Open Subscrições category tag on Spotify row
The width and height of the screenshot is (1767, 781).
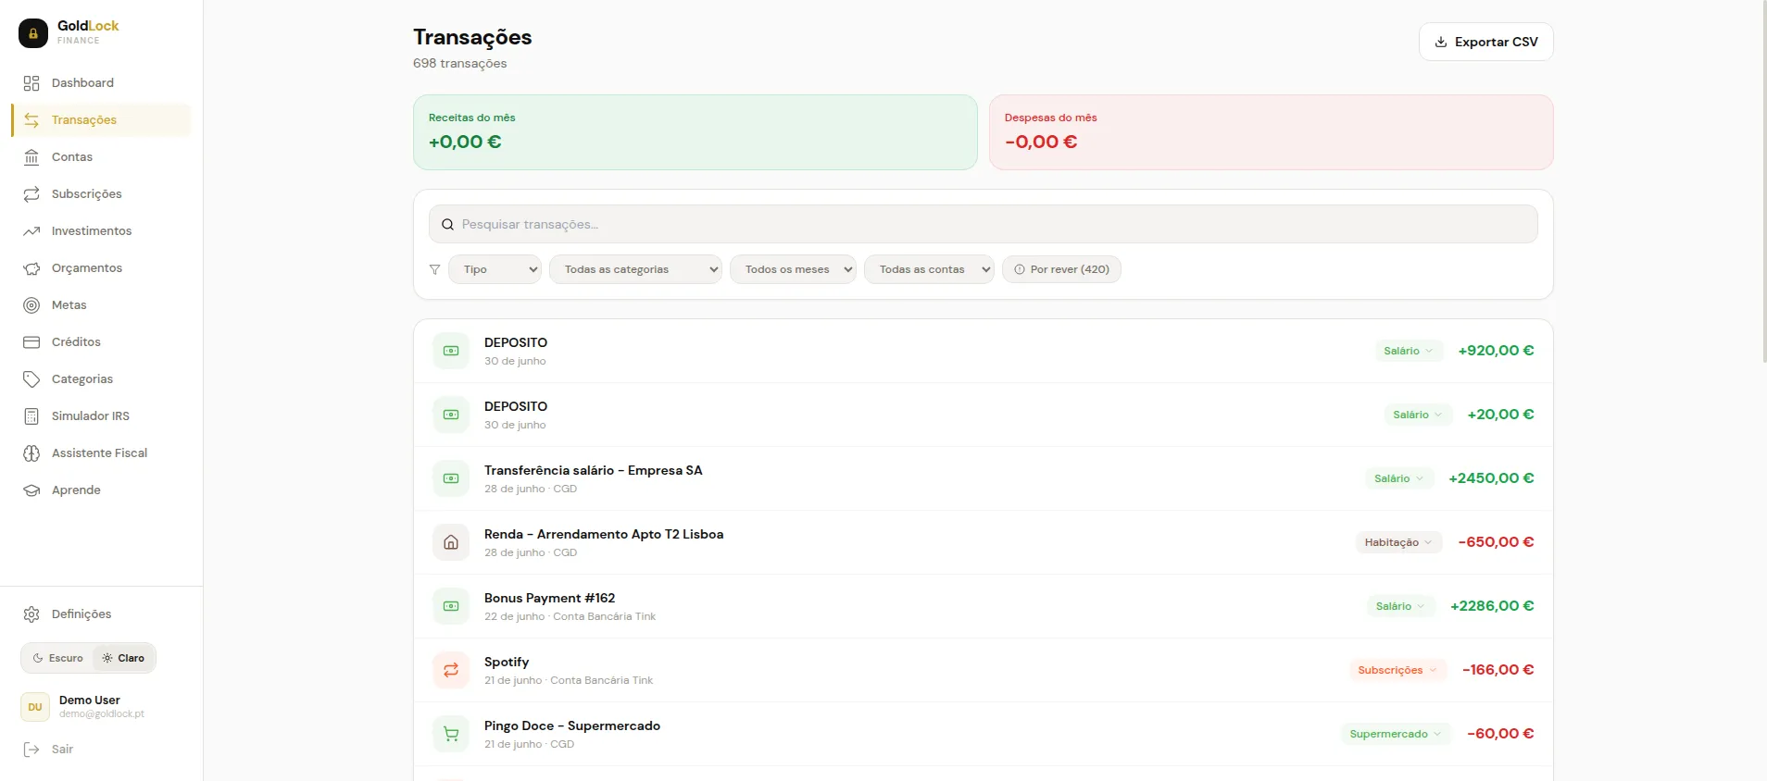pos(1398,670)
